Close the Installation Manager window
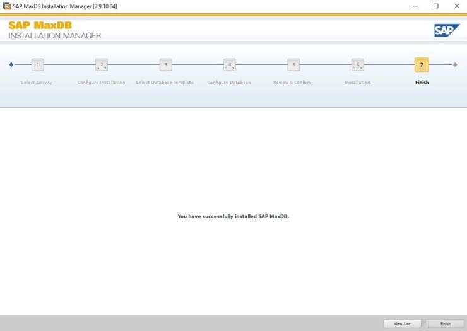This screenshot has width=467, height=331. (457, 6)
